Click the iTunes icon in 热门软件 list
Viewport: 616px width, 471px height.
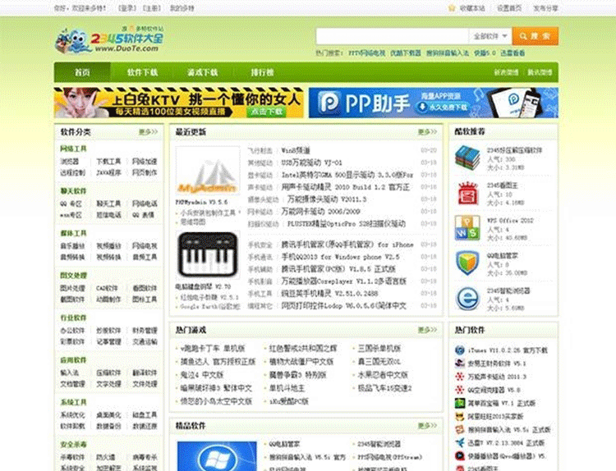(460, 350)
